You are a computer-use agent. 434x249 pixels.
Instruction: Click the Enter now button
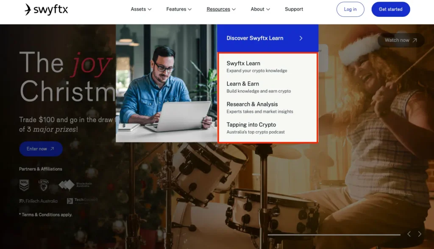(x=41, y=149)
